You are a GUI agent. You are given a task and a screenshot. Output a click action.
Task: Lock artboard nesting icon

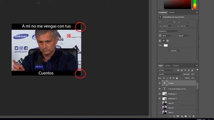(174, 78)
